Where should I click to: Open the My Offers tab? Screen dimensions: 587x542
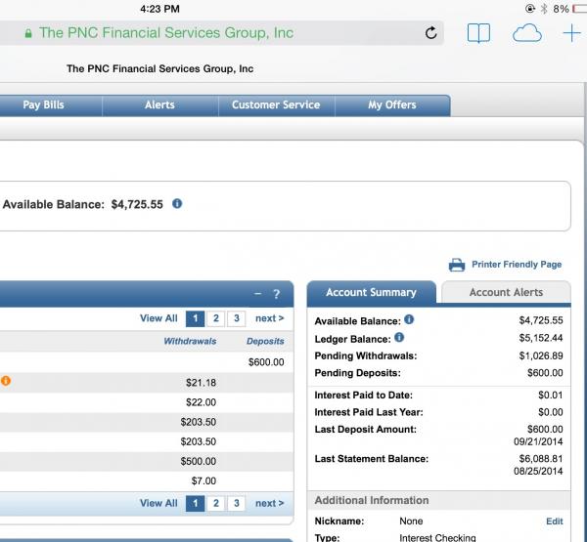coord(391,105)
